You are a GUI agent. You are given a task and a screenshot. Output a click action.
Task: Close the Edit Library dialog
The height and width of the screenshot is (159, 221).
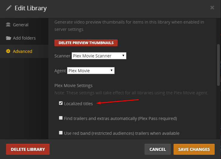point(212,8)
